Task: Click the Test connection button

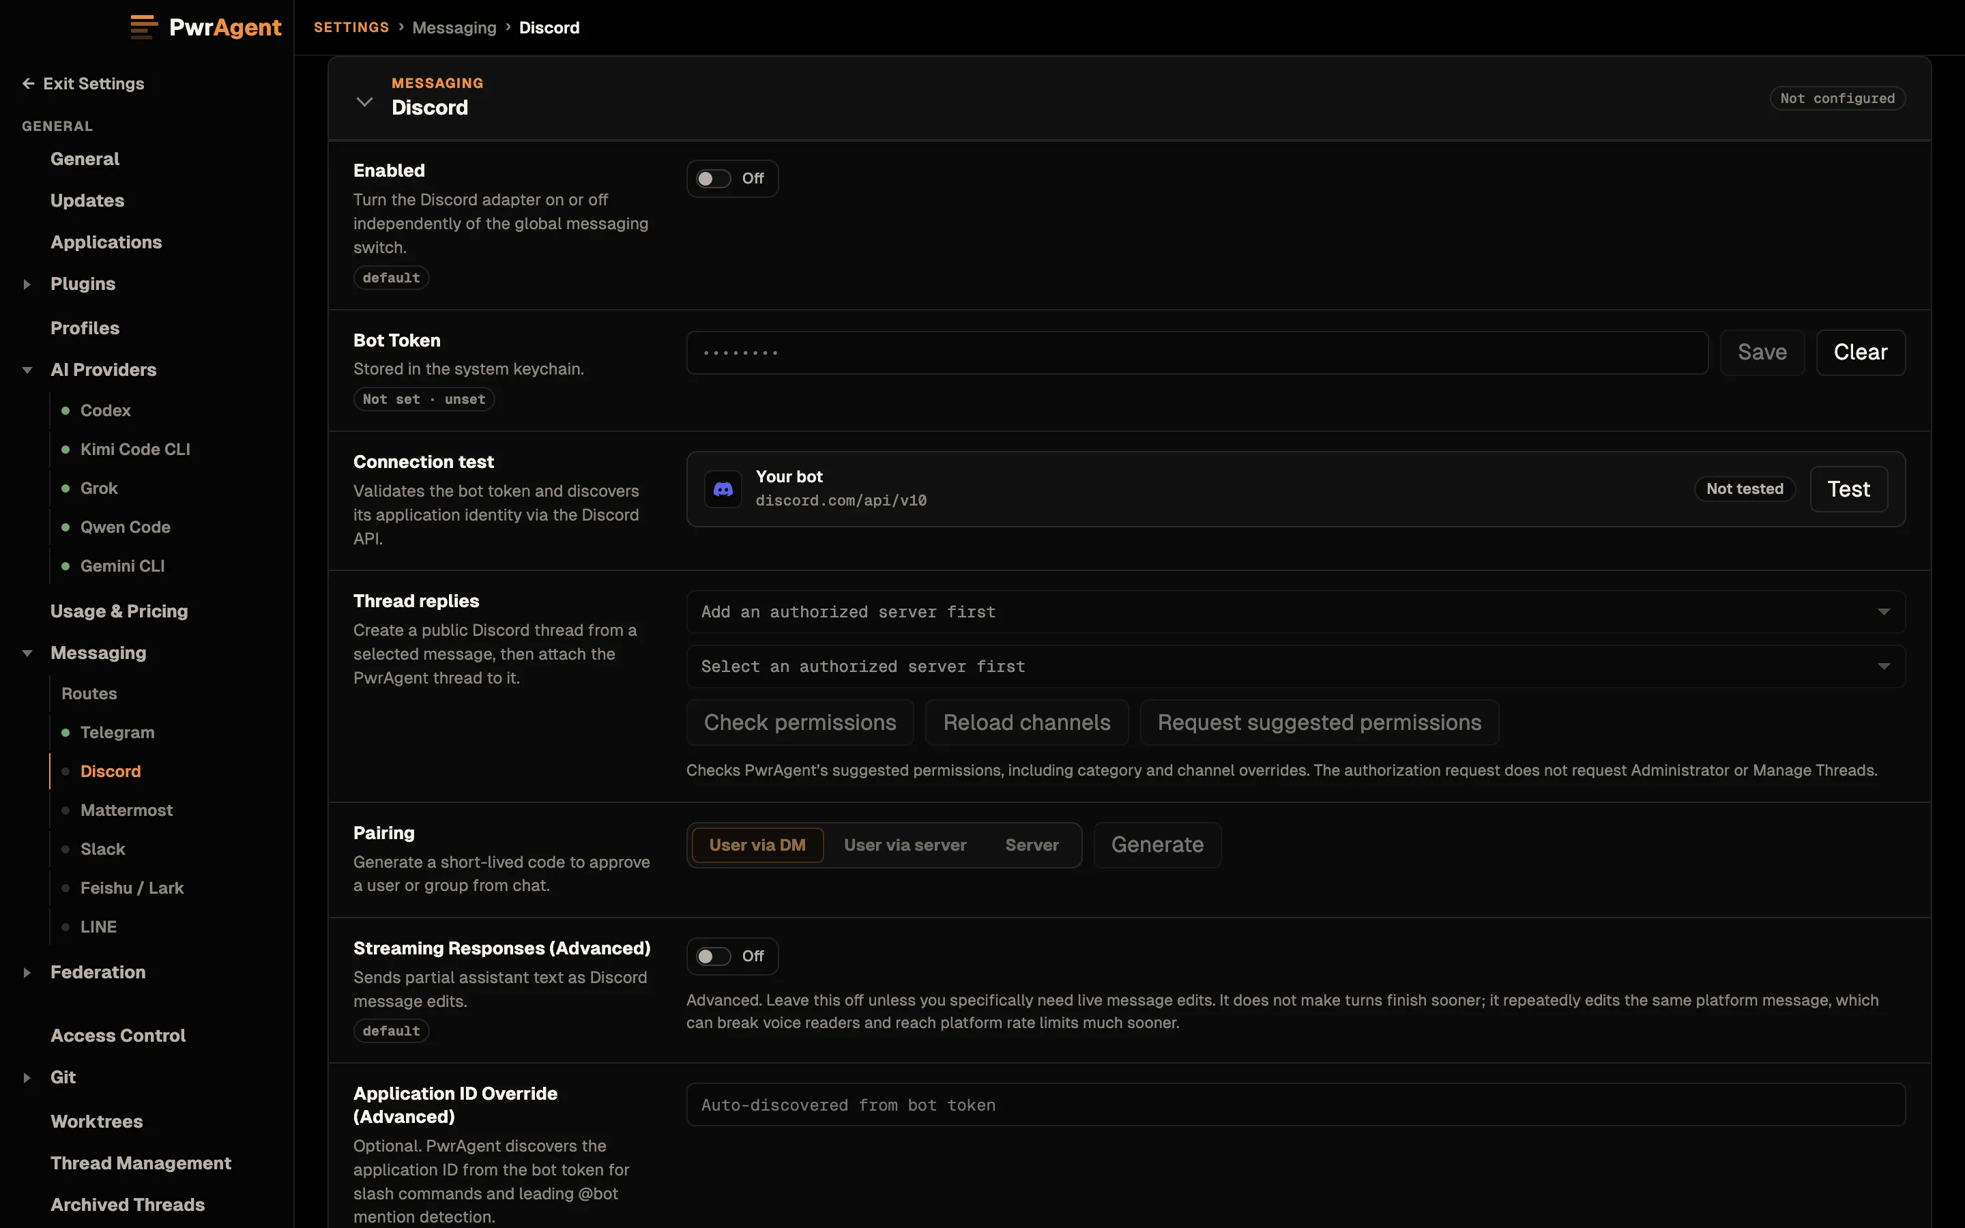Action: click(x=1848, y=489)
